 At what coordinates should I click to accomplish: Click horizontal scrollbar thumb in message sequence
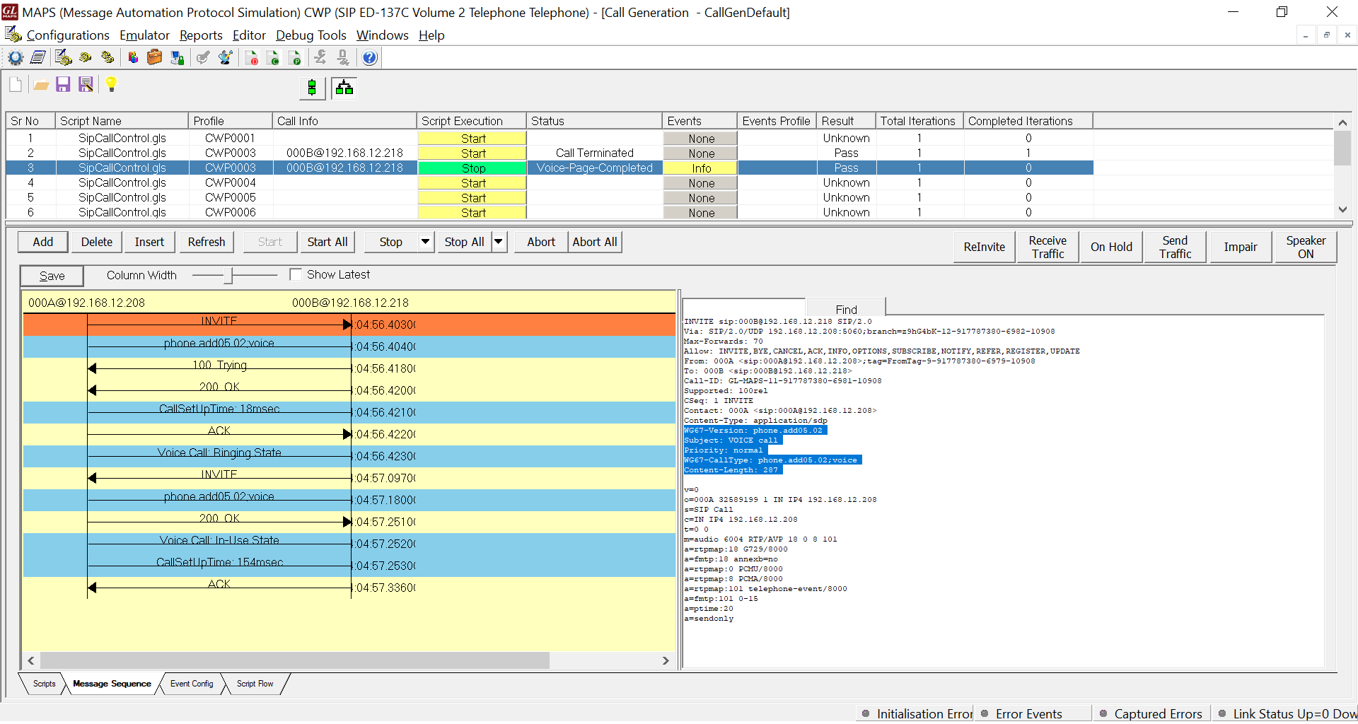click(x=295, y=660)
